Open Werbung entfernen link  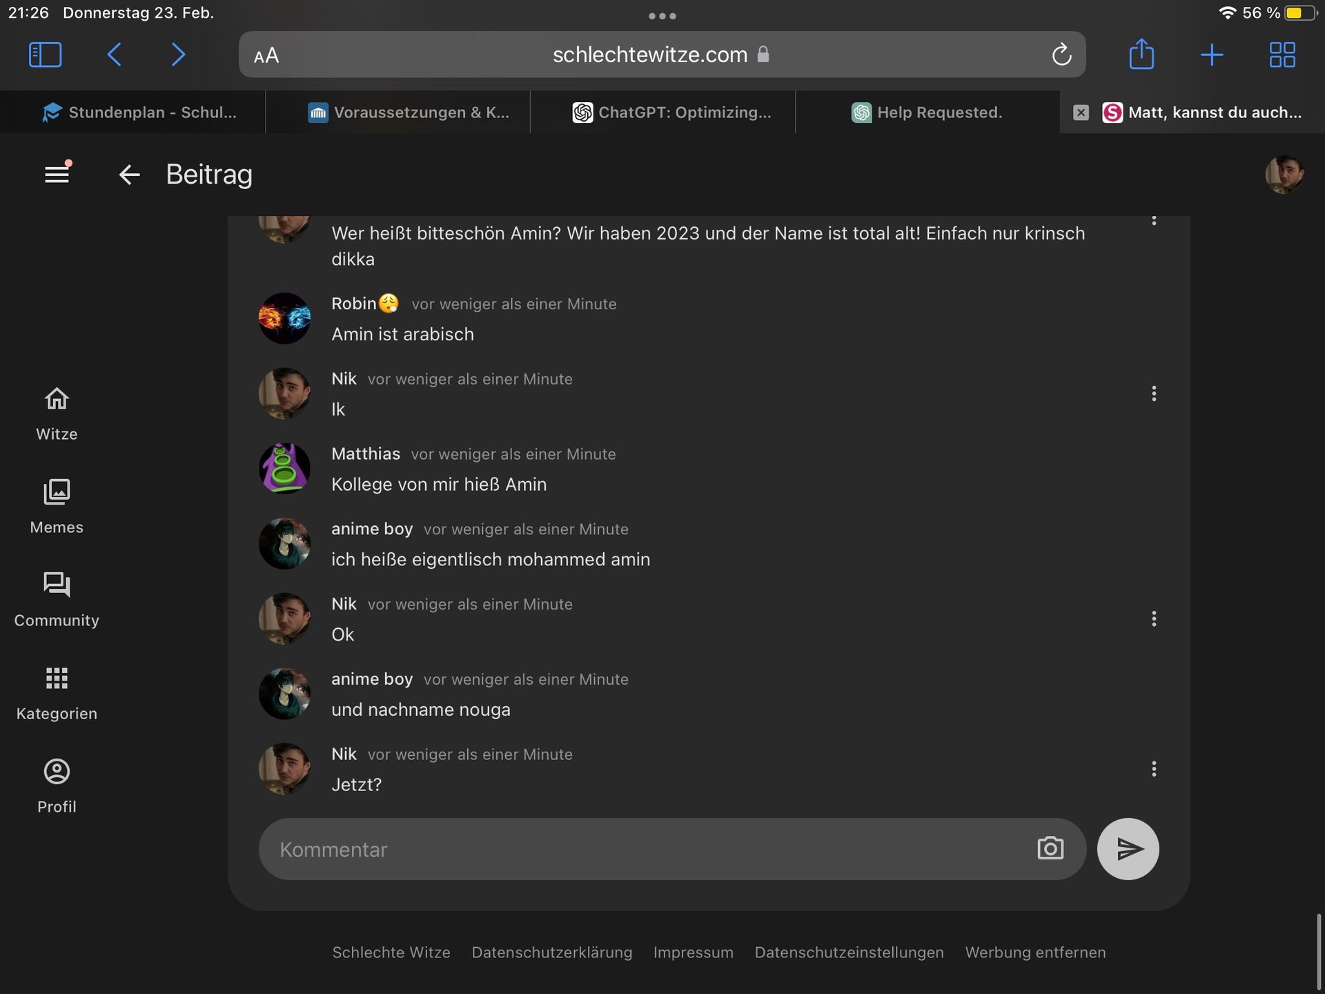click(x=1034, y=953)
